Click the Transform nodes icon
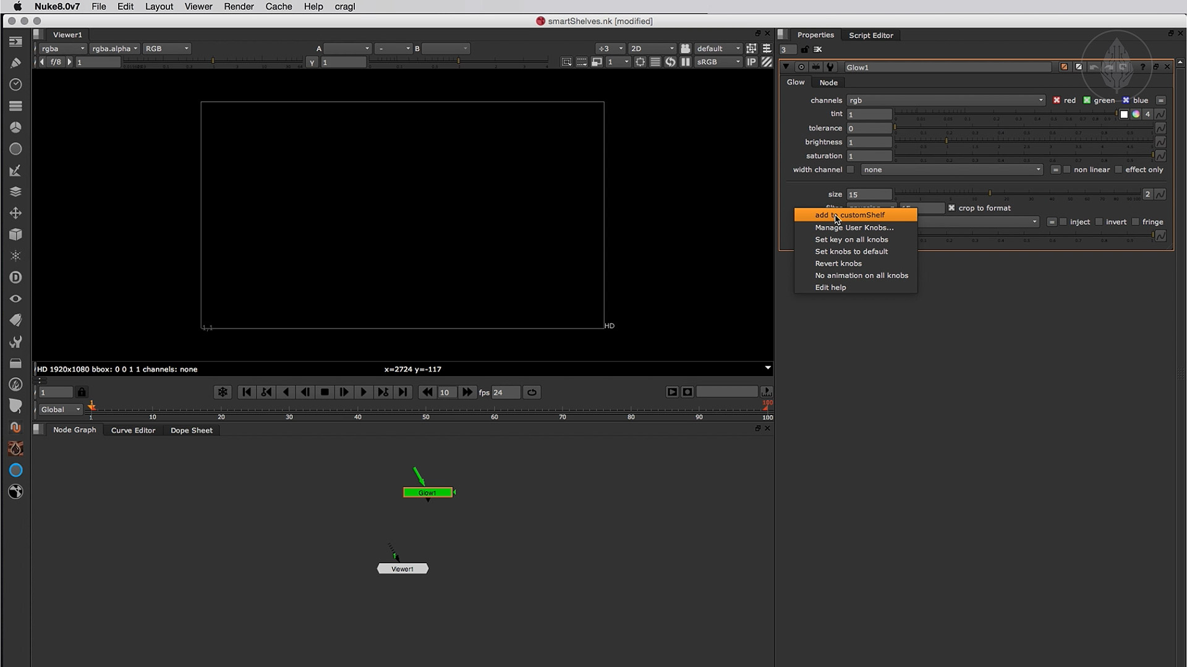1187x667 pixels. pyautogui.click(x=15, y=213)
